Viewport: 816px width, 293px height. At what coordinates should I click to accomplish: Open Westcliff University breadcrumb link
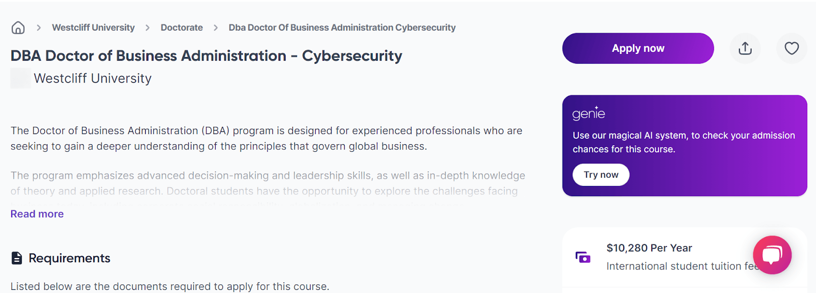(x=93, y=28)
